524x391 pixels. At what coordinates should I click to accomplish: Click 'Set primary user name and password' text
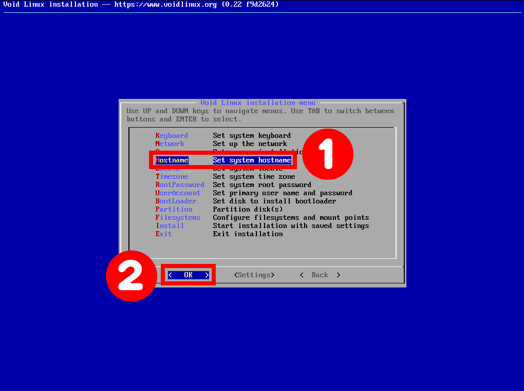pos(283,193)
